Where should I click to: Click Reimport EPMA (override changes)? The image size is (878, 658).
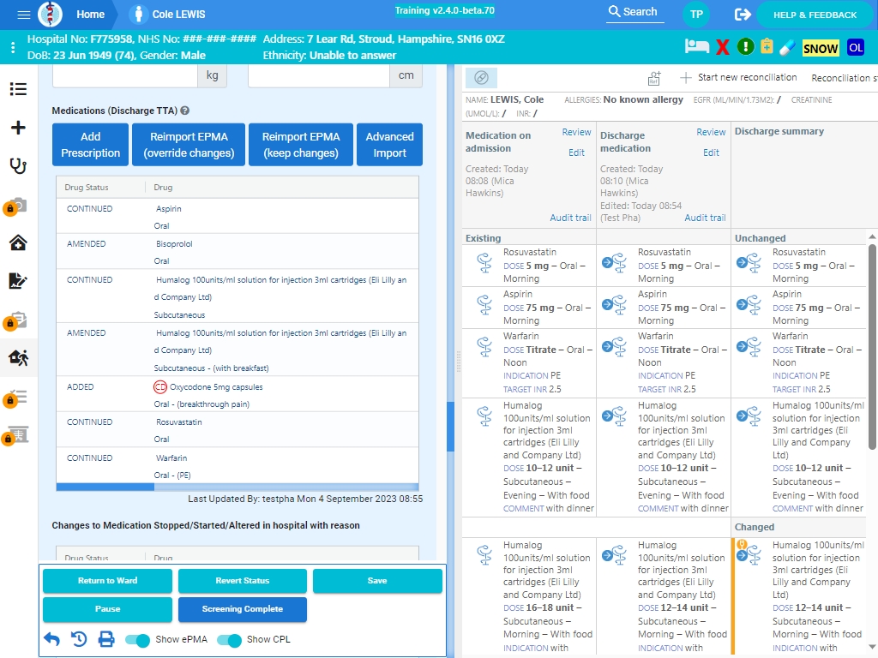pyautogui.click(x=189, y=145)
